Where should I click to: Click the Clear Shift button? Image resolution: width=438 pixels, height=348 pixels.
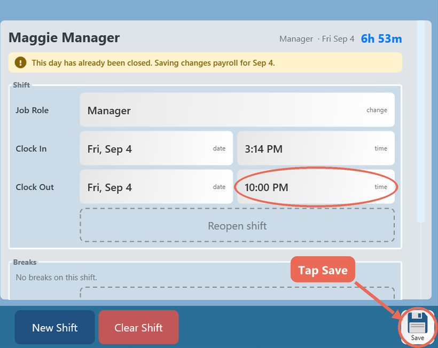[x=138, y=327]
